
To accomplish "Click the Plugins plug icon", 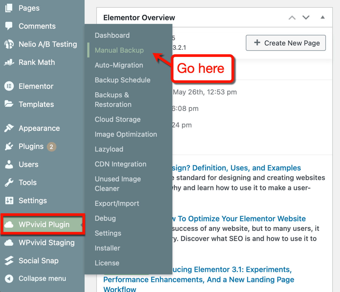I will click(x=9, y=146).
